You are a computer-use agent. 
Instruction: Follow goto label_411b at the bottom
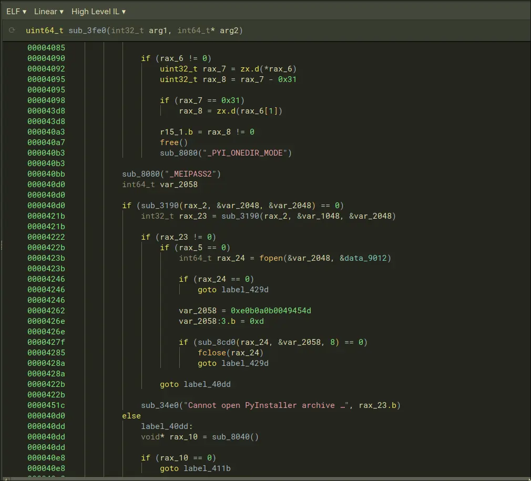[x=207, y=468]
